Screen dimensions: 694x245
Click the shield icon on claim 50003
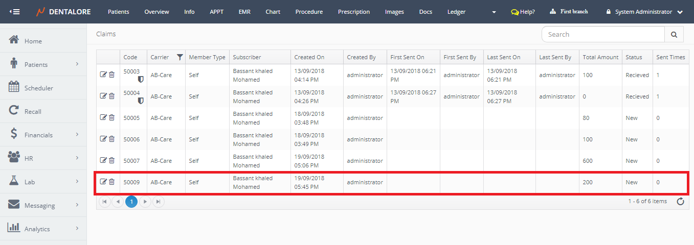pyautogui.click(x=141, y=80)
